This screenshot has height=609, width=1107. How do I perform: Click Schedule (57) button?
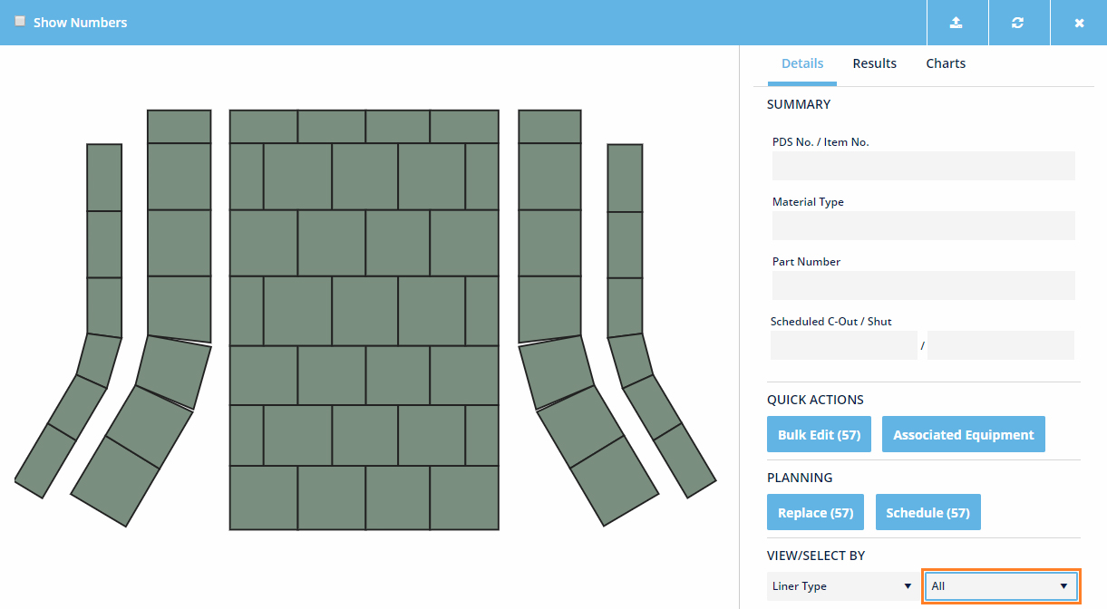coord(927,513)
